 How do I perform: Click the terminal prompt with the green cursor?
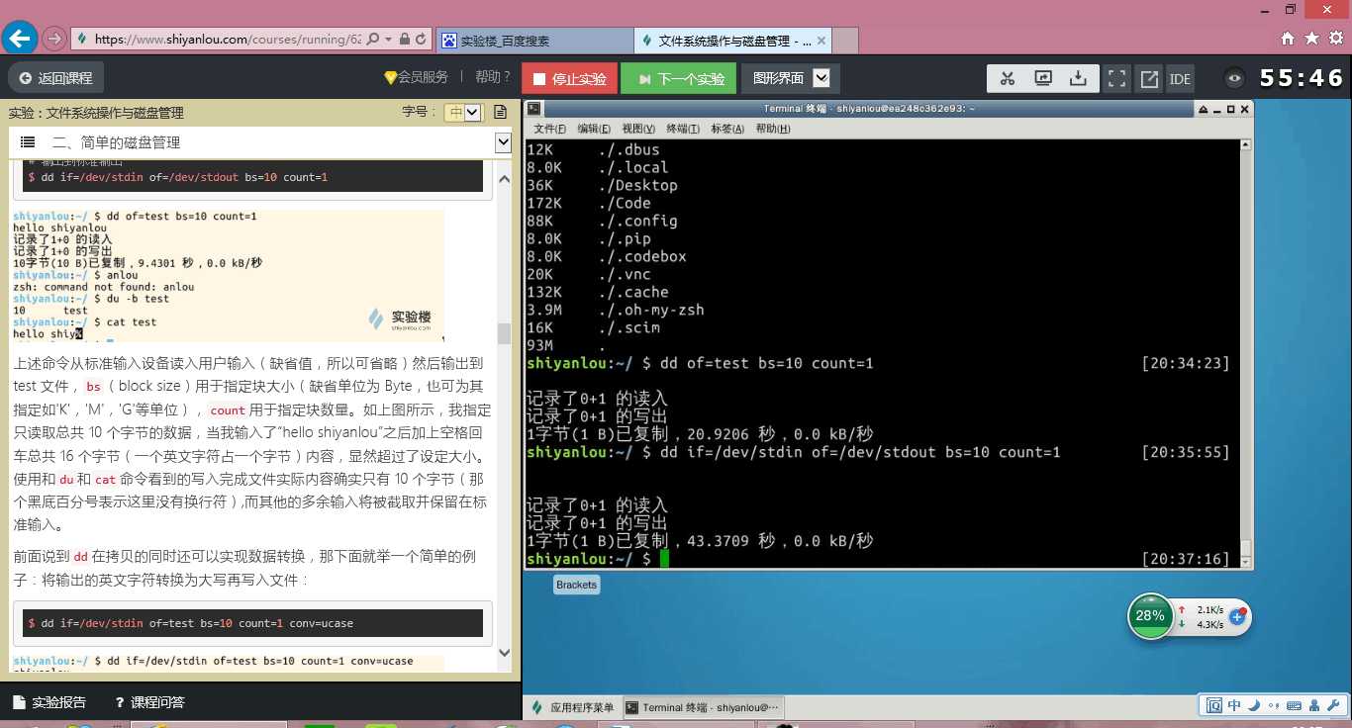(599, 559)
